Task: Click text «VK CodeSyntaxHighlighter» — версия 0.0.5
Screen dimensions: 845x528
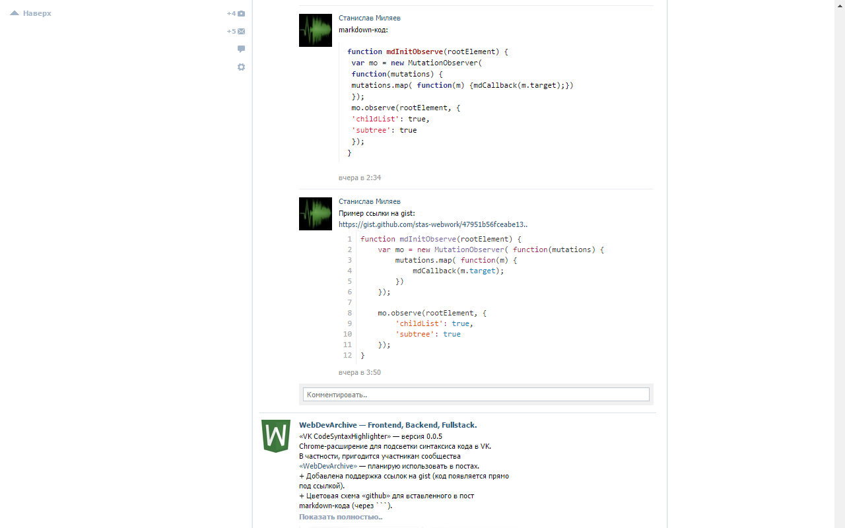Action: coord(371,436)
